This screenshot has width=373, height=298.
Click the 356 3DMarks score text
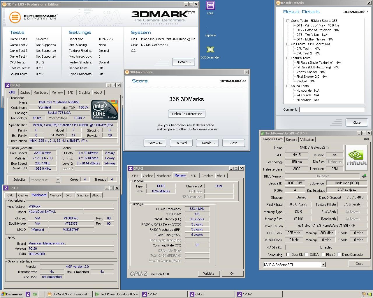(x=186, y=99)
